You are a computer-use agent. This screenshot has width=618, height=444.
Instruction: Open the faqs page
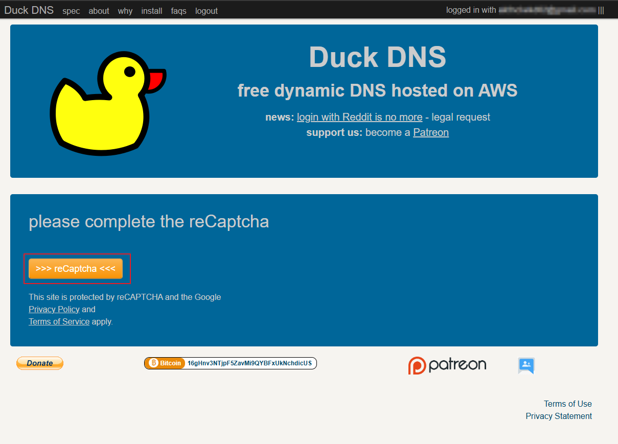[179, 11]
